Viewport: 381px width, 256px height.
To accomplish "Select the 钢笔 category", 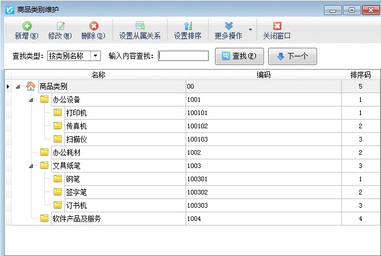I will 73,179.
